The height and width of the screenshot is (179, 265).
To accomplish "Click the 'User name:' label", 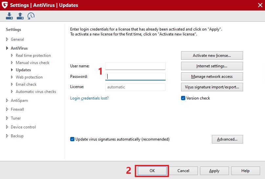I will pyautogui.click(x=80, y=66).
